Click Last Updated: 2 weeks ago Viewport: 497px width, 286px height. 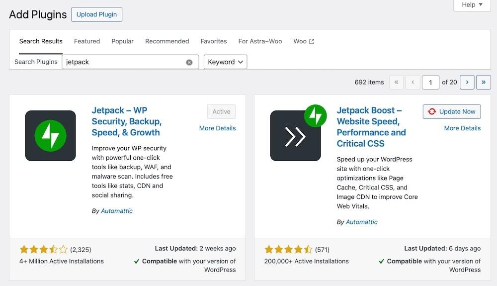click(195, 249)
